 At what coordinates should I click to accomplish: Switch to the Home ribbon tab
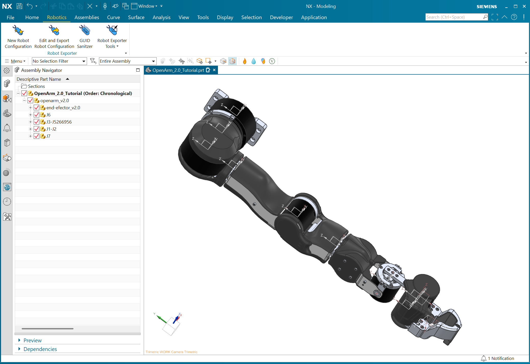pos(32,17)
